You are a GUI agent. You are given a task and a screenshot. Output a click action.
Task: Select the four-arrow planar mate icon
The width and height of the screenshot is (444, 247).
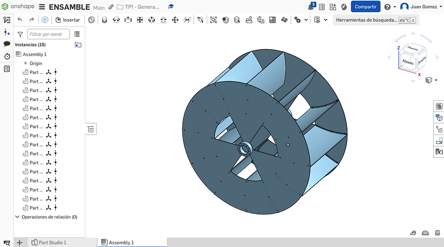[x=139, y=20]
